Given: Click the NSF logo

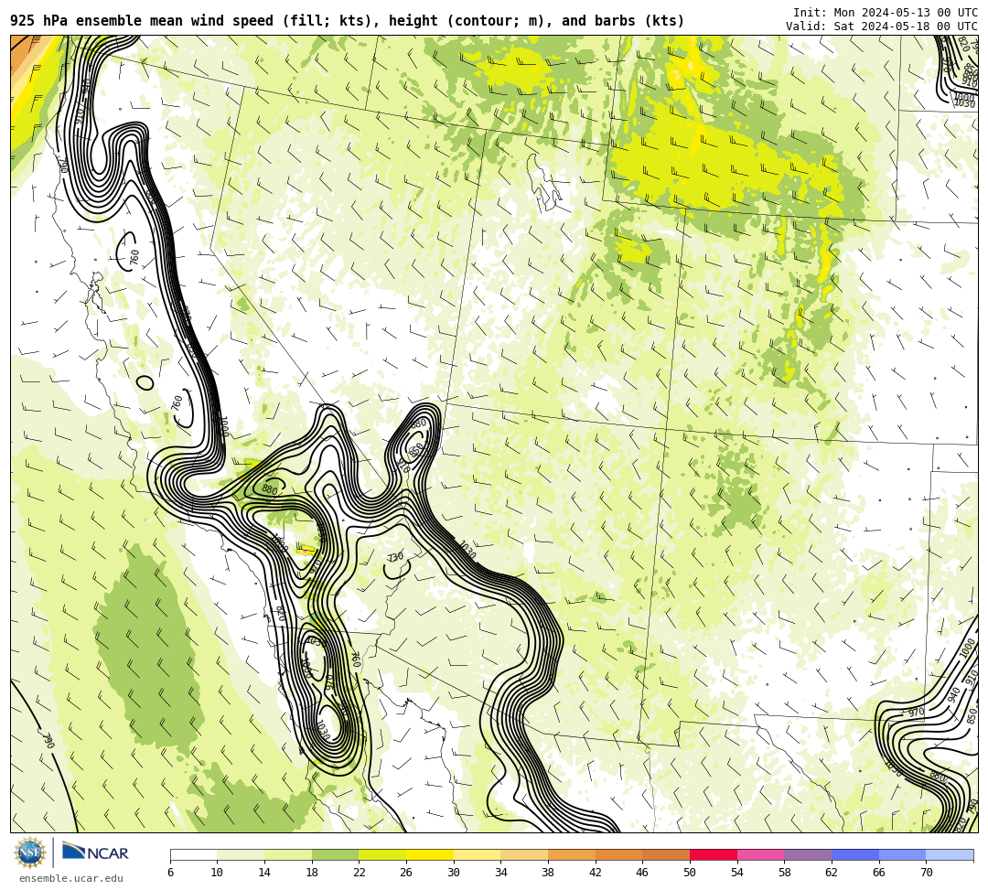Looking at the screenshot, I should (x=29, y=852).
